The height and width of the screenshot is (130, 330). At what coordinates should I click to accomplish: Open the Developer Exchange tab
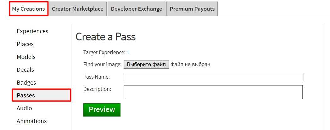(x=137, y=9)
